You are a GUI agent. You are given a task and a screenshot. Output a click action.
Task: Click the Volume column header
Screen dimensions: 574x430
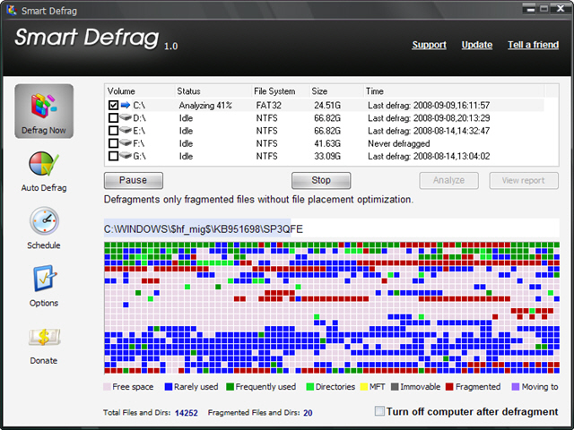[140, 91]
